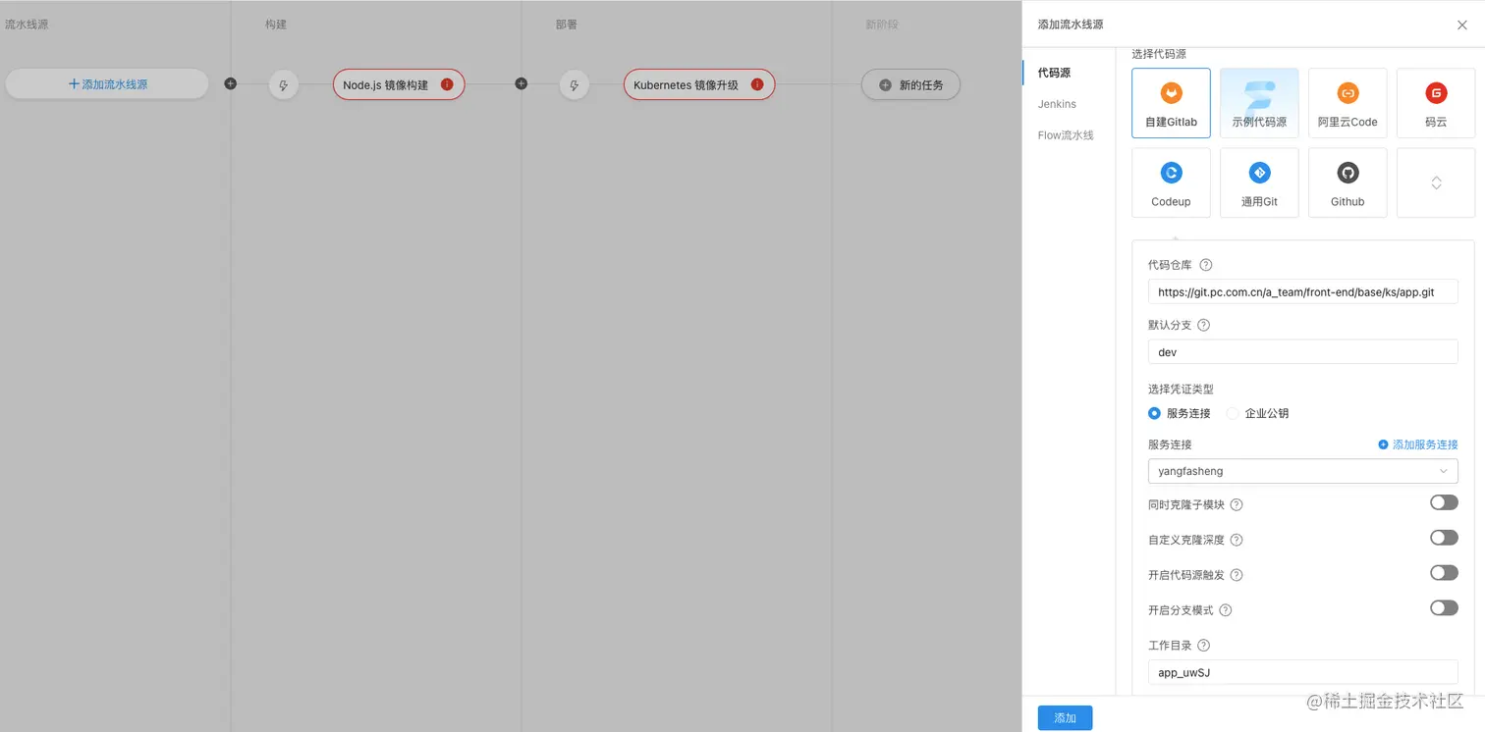Select the 企业公钥 credential type radio

[1233, 413]
